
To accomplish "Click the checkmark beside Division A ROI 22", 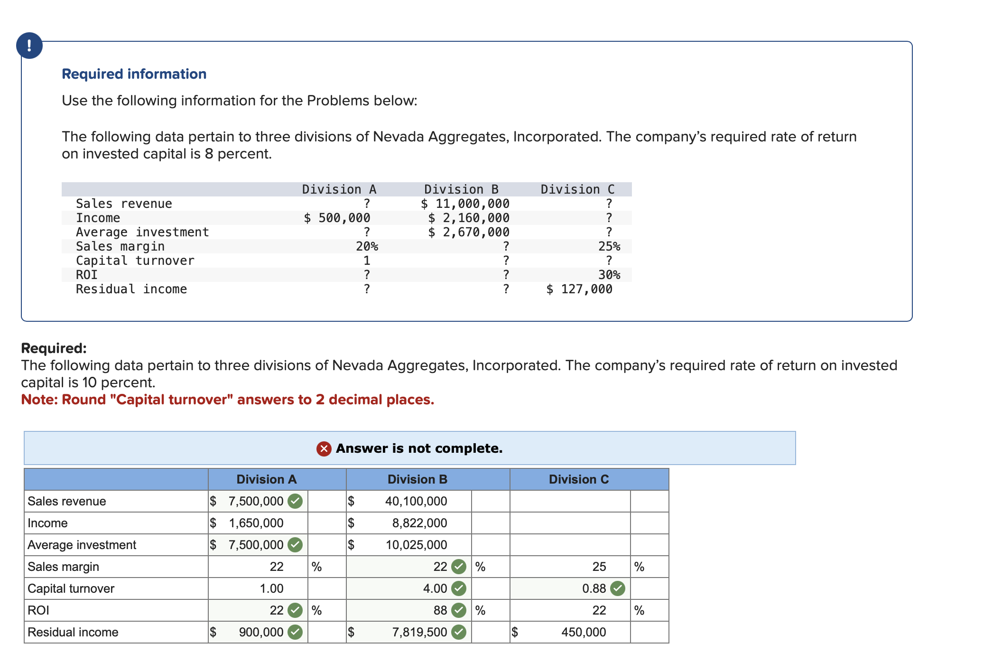I will pyautogui.click(x=294, y=610).
